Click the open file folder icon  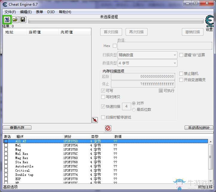coord(15,19)
